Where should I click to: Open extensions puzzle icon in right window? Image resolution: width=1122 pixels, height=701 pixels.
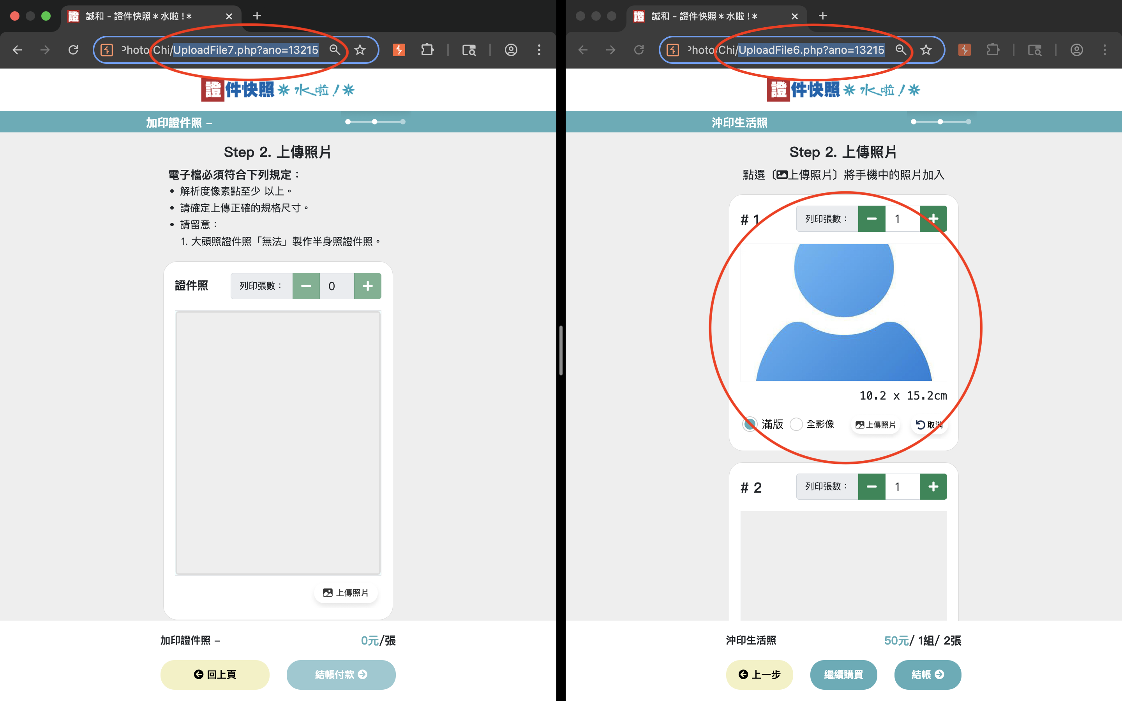[993, 49]
